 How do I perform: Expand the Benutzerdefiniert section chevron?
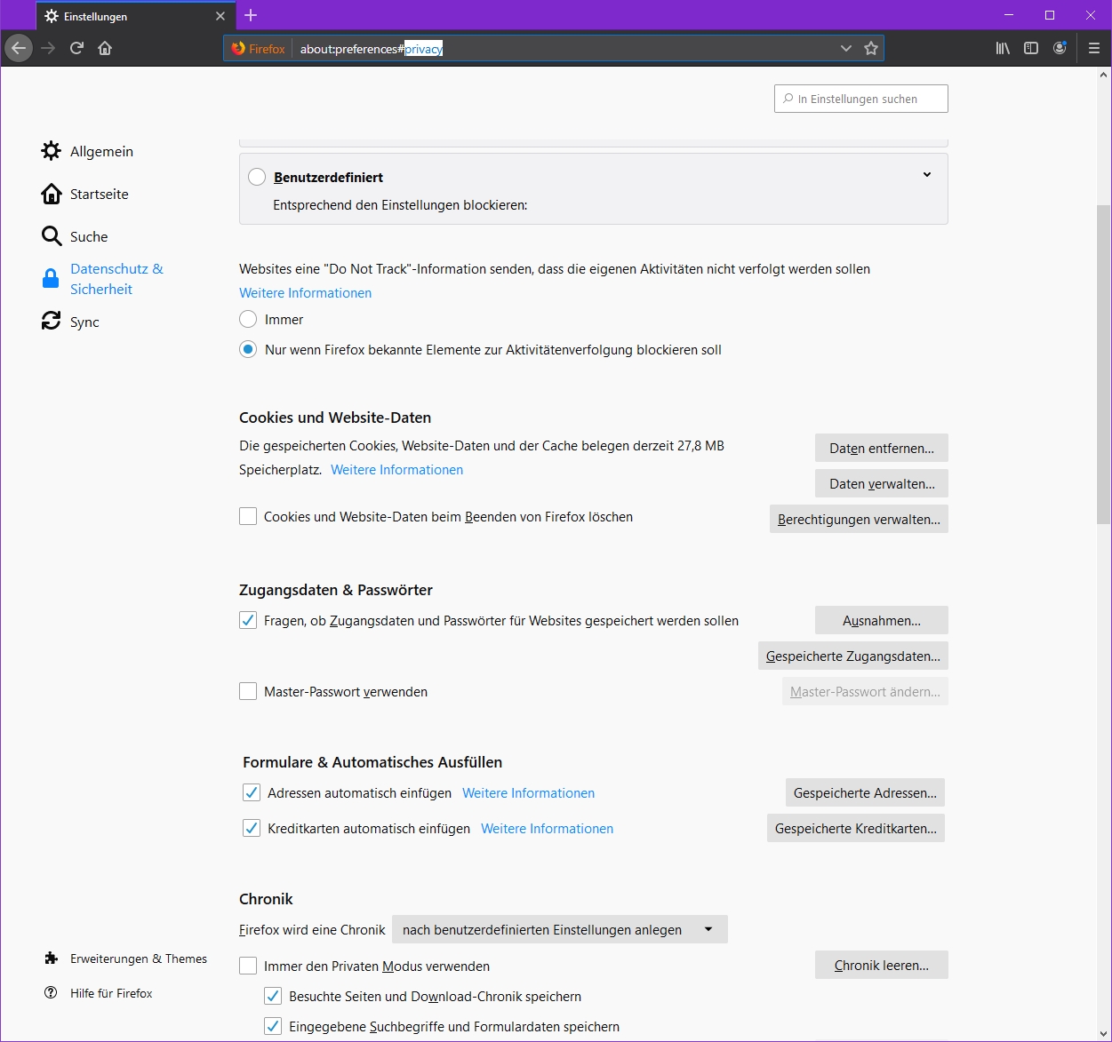point(927,175)
